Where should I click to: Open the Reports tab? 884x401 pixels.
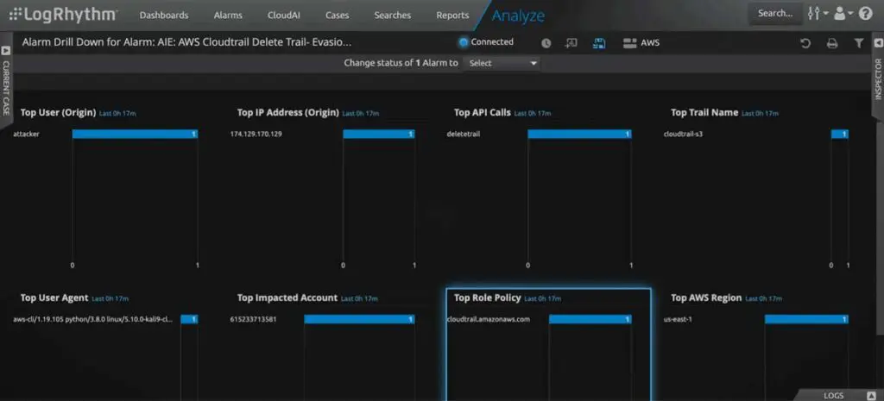pos(452,16)
